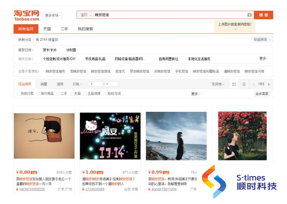Open product title priced ¥0.99
Screen dimensions: 287x204
(x=173, y=181)
